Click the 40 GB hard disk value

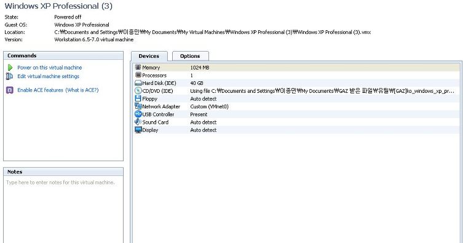tap(197, 83)
